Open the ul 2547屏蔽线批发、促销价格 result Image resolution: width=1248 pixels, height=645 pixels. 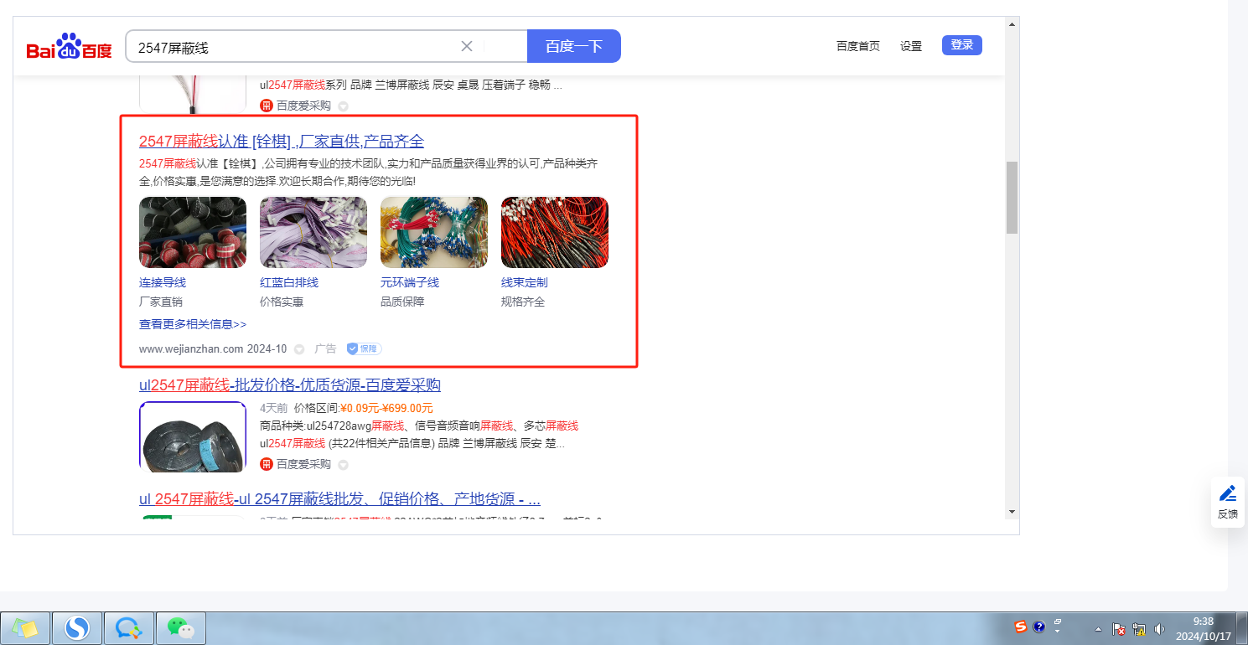tap(339, 499)
